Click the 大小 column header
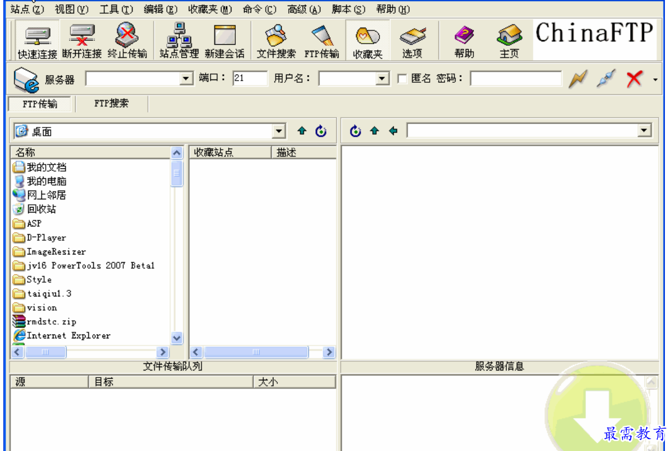Screen dimensions: 671x451 pos(295,381)
